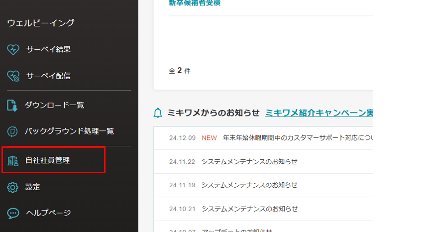Select the 自社社員管理 menu item text

48,160
